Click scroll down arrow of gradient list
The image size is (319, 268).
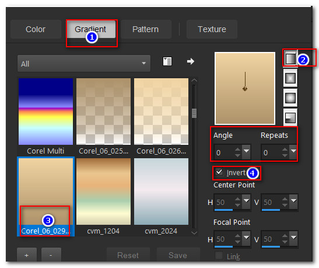click(194, 232)
